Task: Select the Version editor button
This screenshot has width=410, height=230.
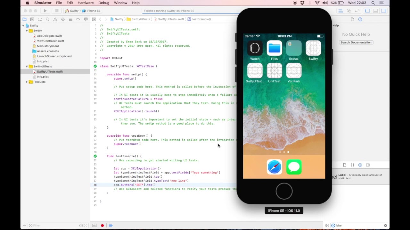Action: tap(357, 11)
